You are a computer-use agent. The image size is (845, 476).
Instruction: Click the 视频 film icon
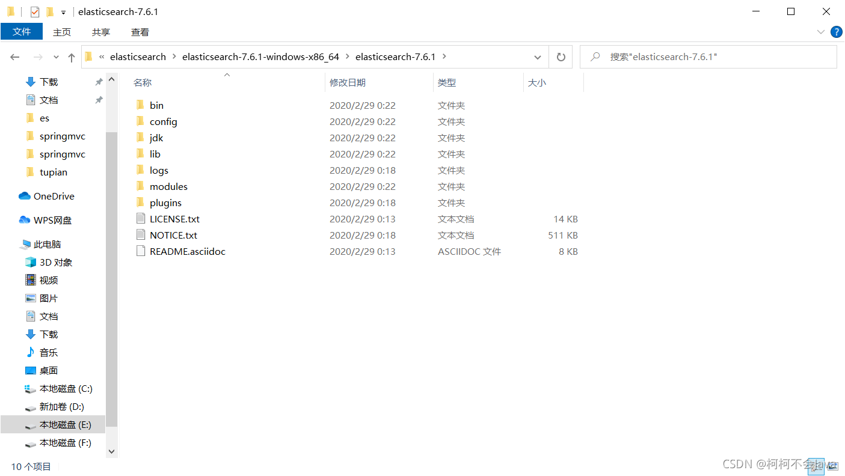[31, 280]
